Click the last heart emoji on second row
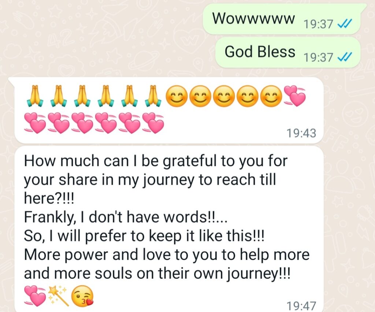This screenshot has width=375, height=312. [153, 123]
